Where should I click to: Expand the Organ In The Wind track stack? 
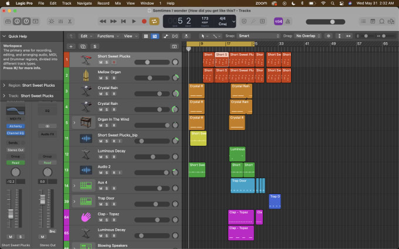click(75, 122)
